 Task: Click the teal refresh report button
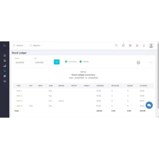(57, 62)
